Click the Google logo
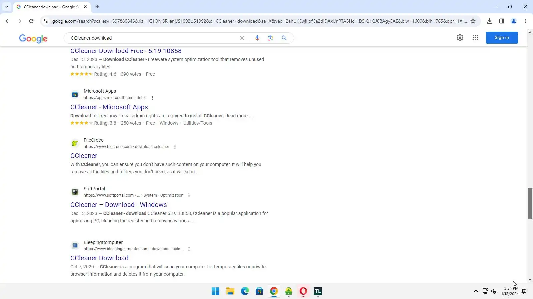Image resolution: width=533 pixels, height=299 pixels. (x=33, y=38)
